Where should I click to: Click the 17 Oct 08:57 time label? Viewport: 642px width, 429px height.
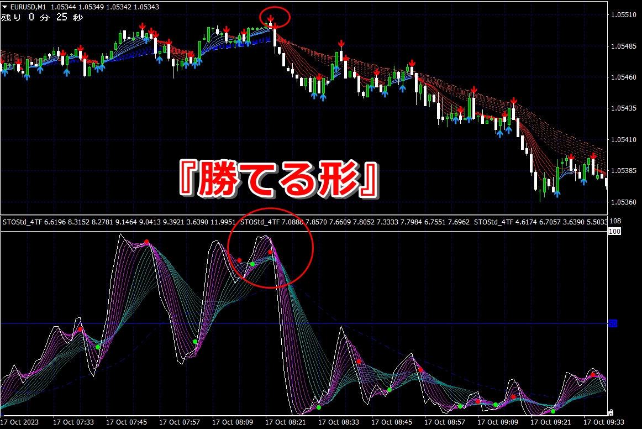click(445, 422)
